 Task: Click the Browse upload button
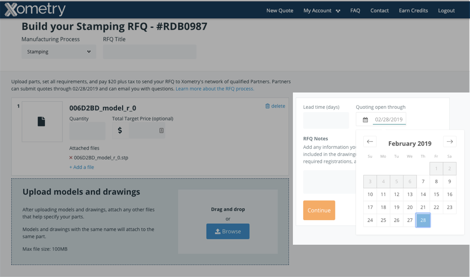(x=228, y=231)
